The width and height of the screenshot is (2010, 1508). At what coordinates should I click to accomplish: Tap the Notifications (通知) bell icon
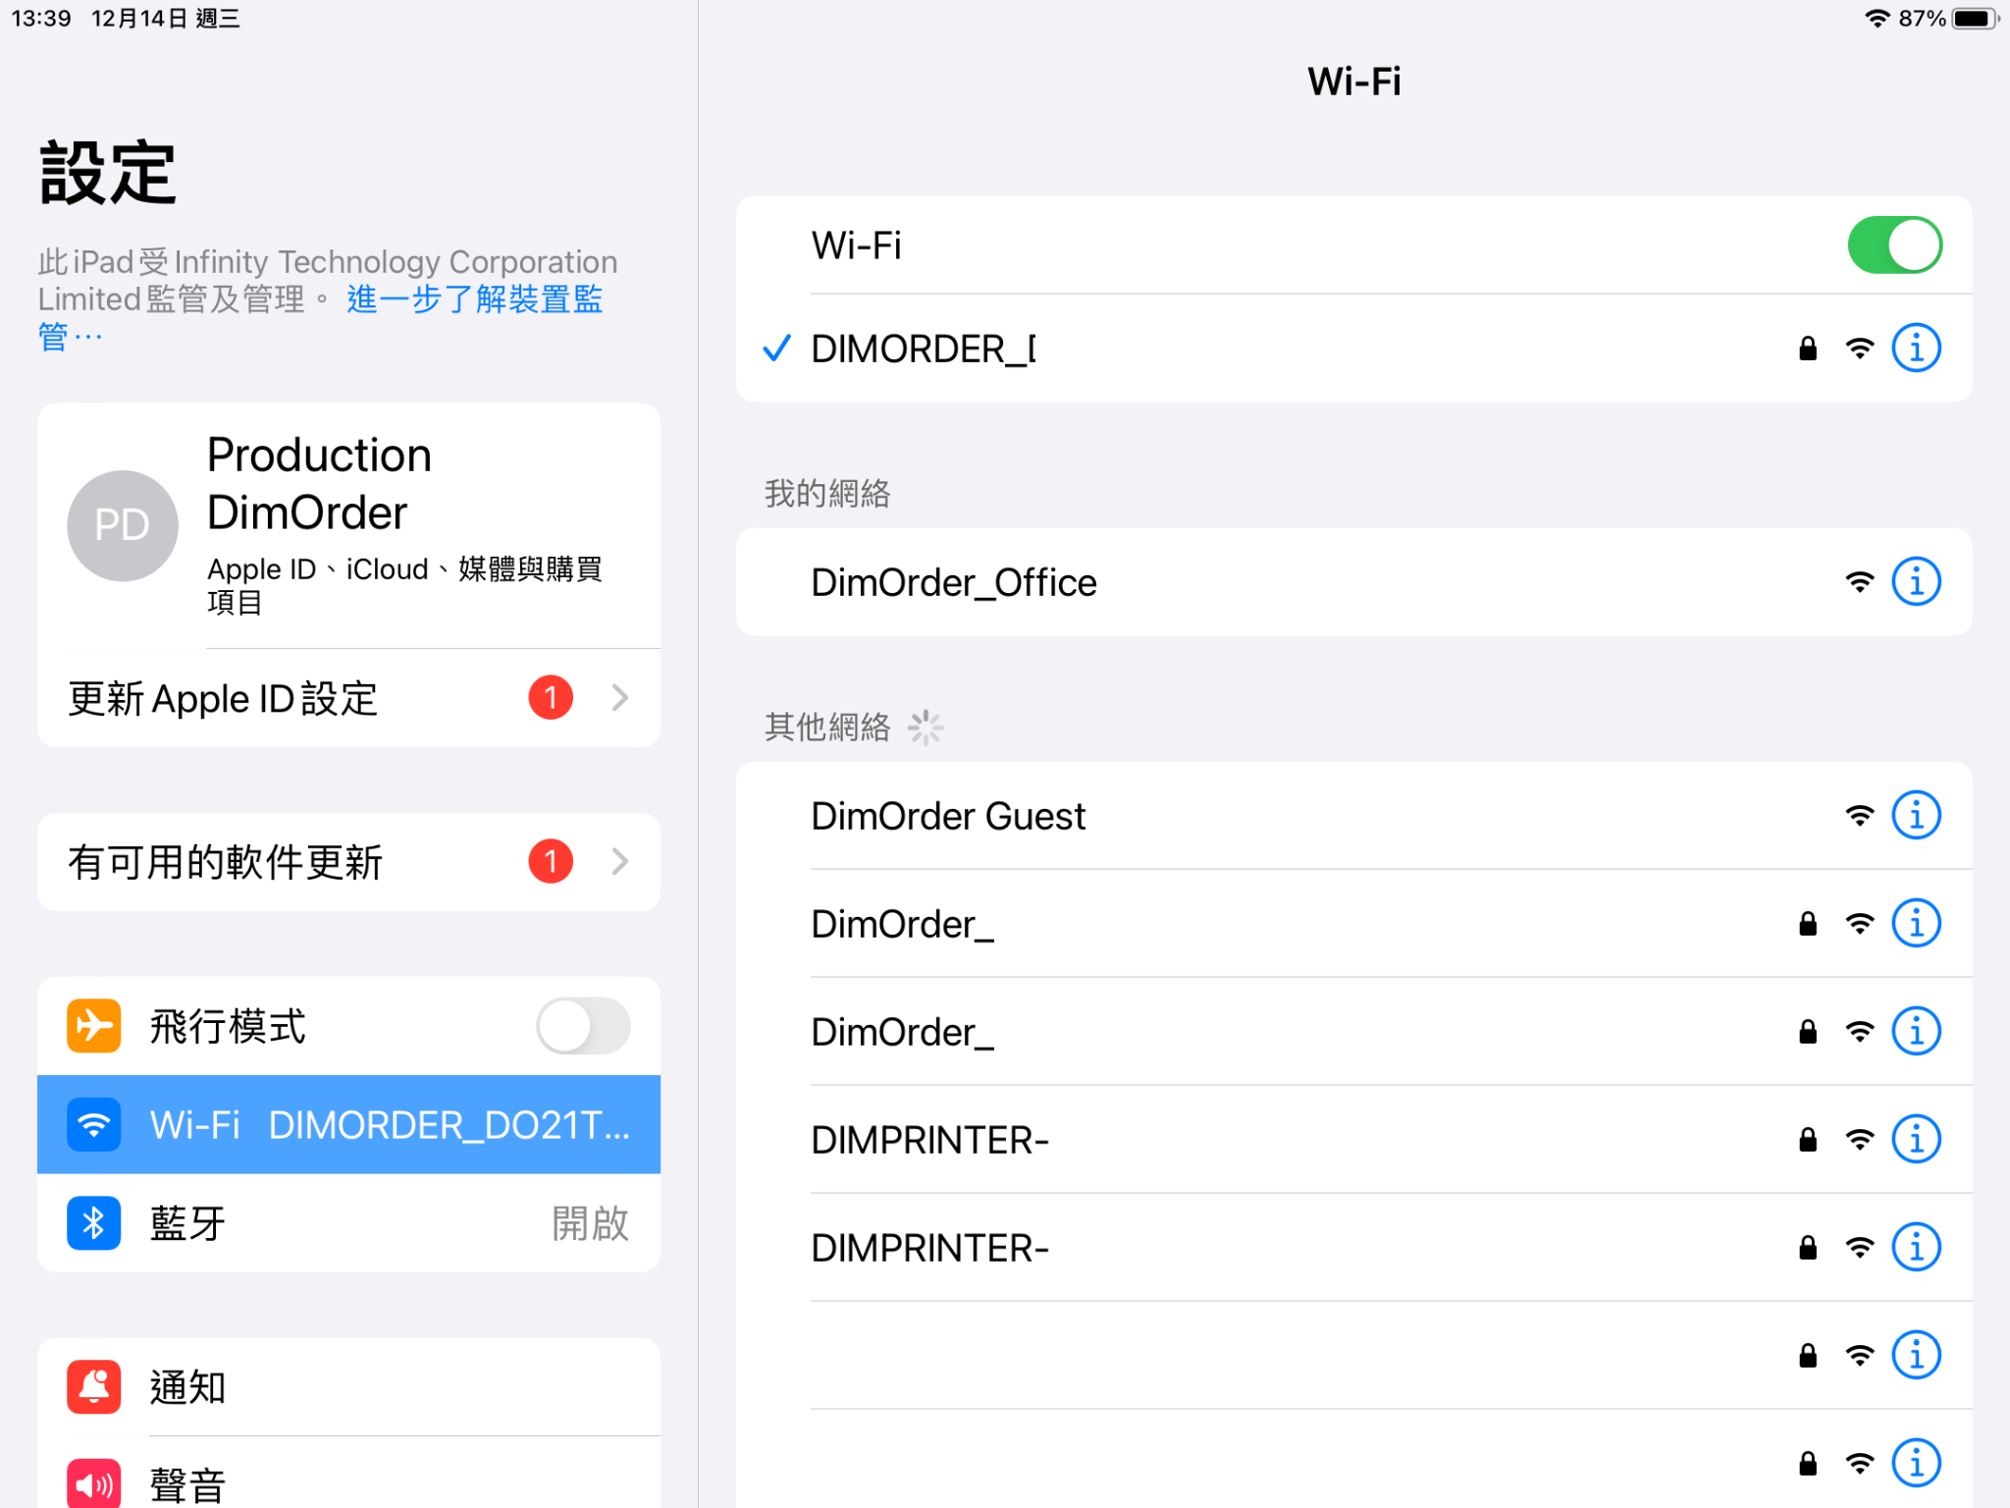pyautogui.click(x=94, y=1386)
